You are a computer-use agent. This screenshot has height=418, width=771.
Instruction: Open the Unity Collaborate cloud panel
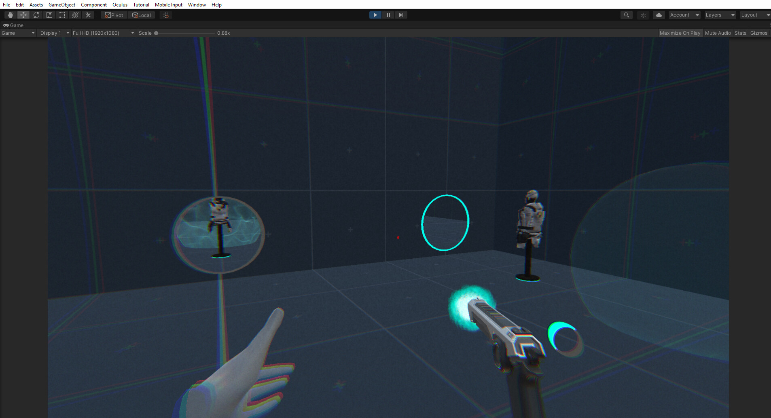[x=659, y=15]
